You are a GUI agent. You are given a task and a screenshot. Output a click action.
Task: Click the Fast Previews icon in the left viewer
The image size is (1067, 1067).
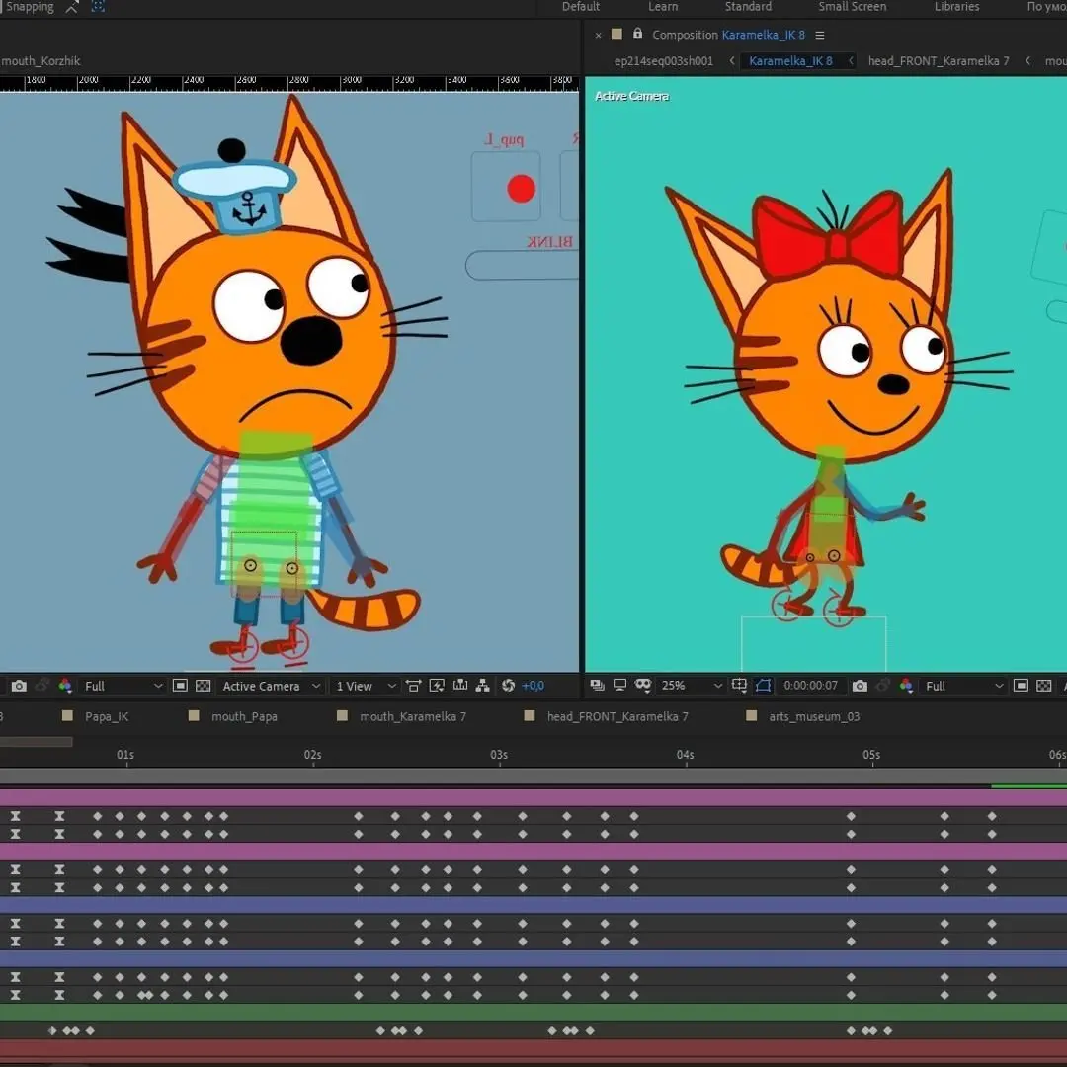[x=437, y=686]
